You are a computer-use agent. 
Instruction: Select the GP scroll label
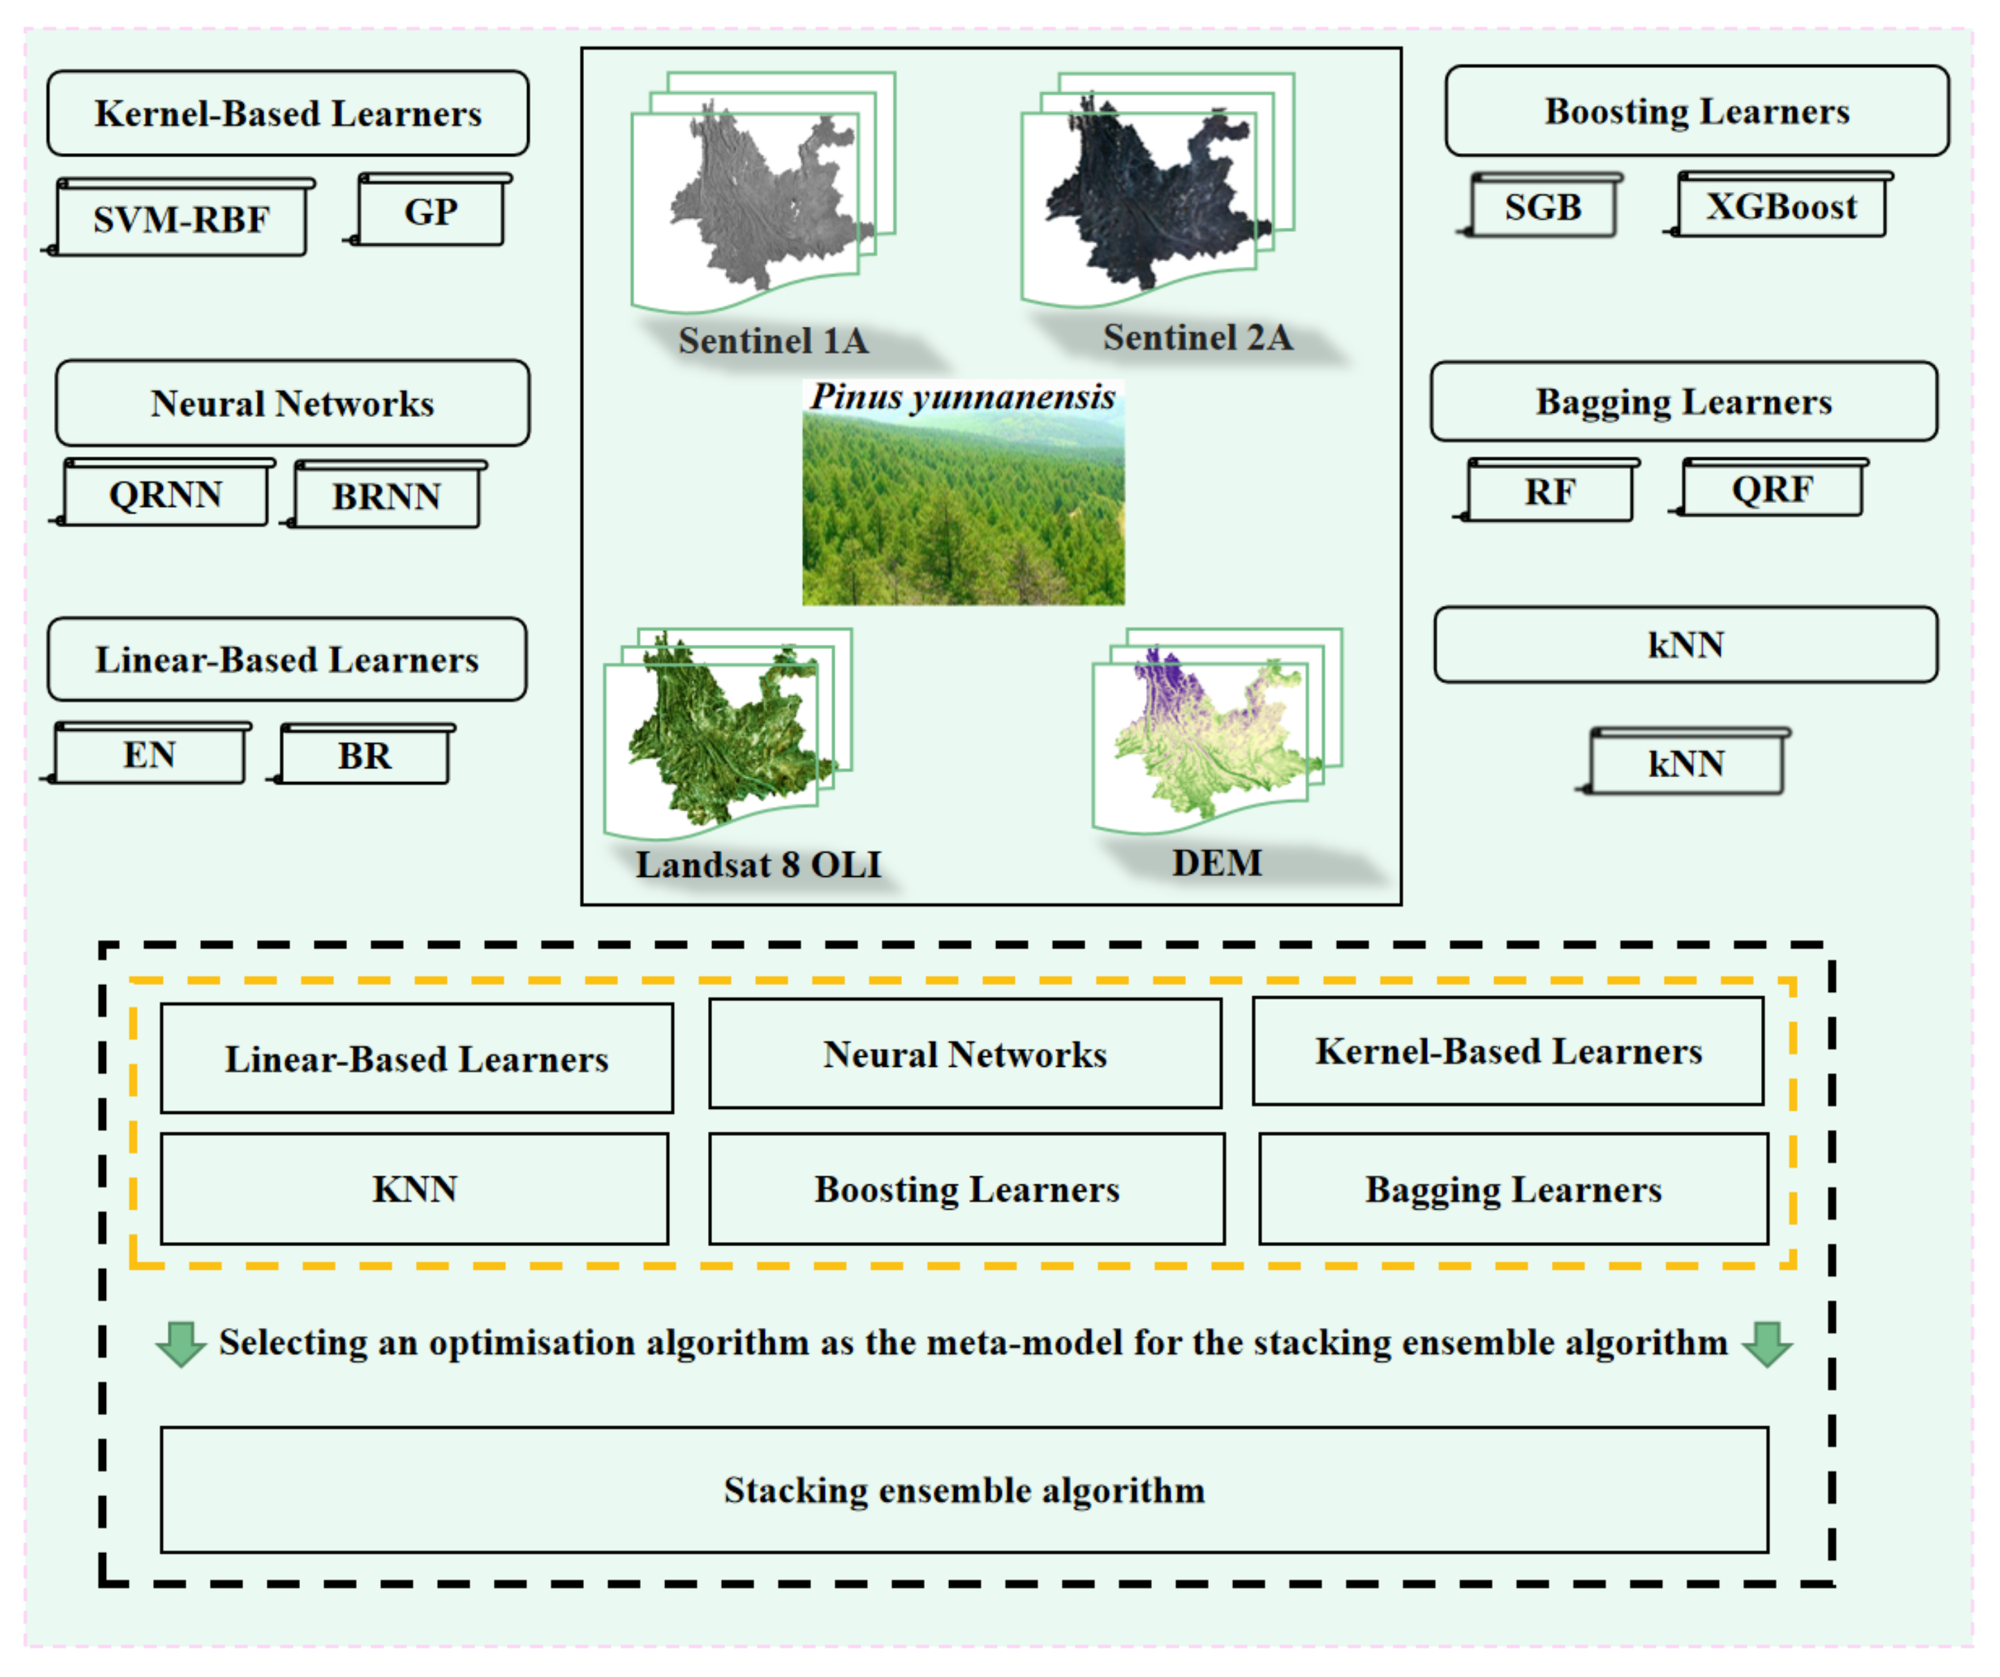[x=430, y=213]
